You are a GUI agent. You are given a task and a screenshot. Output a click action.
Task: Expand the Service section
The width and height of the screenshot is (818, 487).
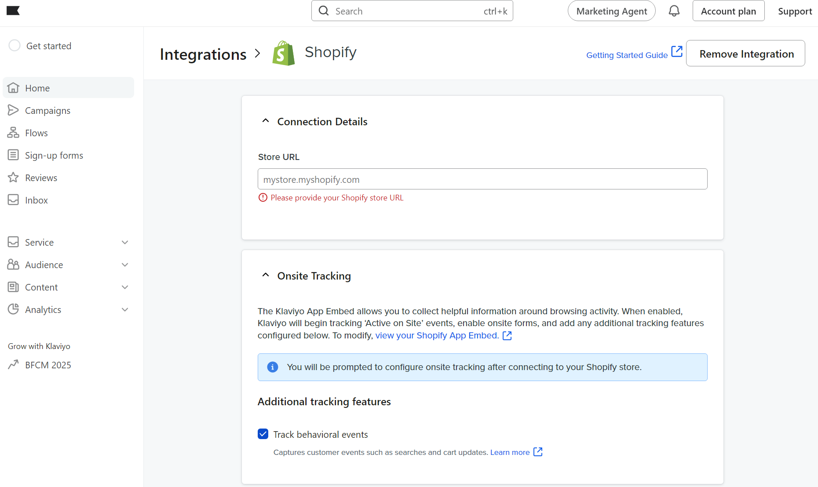(125, 242)
